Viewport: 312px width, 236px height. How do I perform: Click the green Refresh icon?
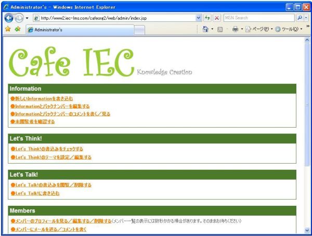(207, 18)
